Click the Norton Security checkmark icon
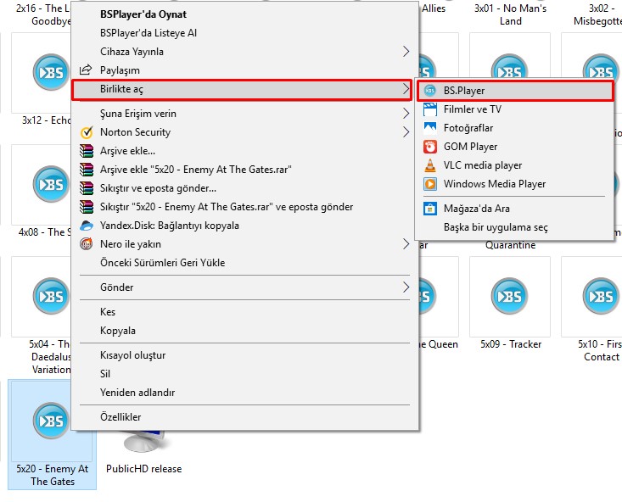The height and width of the screenshot is (502, 622). [x=86, y=132]
